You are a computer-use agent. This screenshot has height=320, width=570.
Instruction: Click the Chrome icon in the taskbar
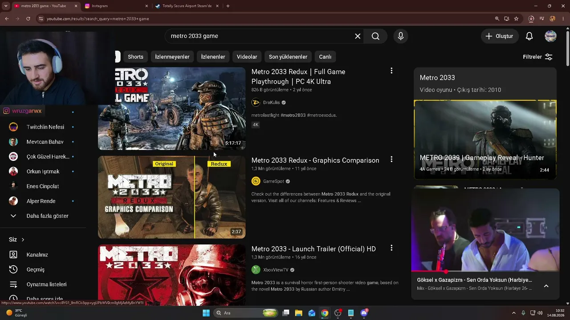coord(325,313)
